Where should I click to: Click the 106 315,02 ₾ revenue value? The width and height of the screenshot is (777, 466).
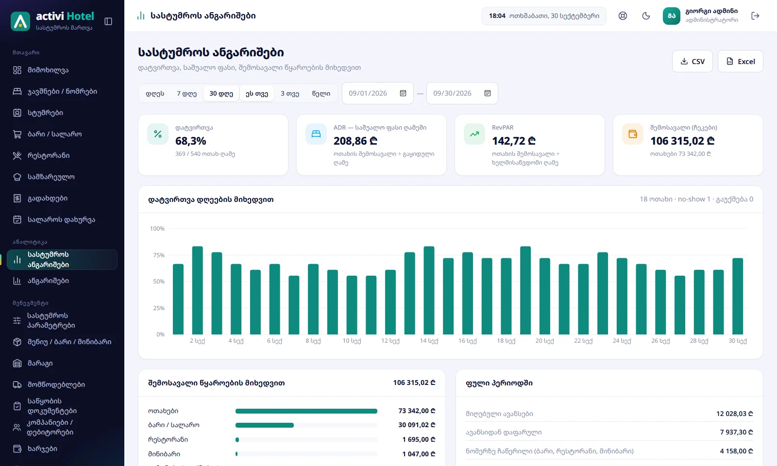(682, 141)
